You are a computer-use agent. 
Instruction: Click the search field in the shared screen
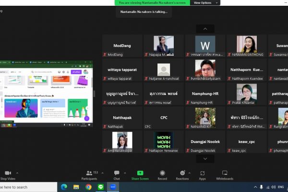click(43, 72)
